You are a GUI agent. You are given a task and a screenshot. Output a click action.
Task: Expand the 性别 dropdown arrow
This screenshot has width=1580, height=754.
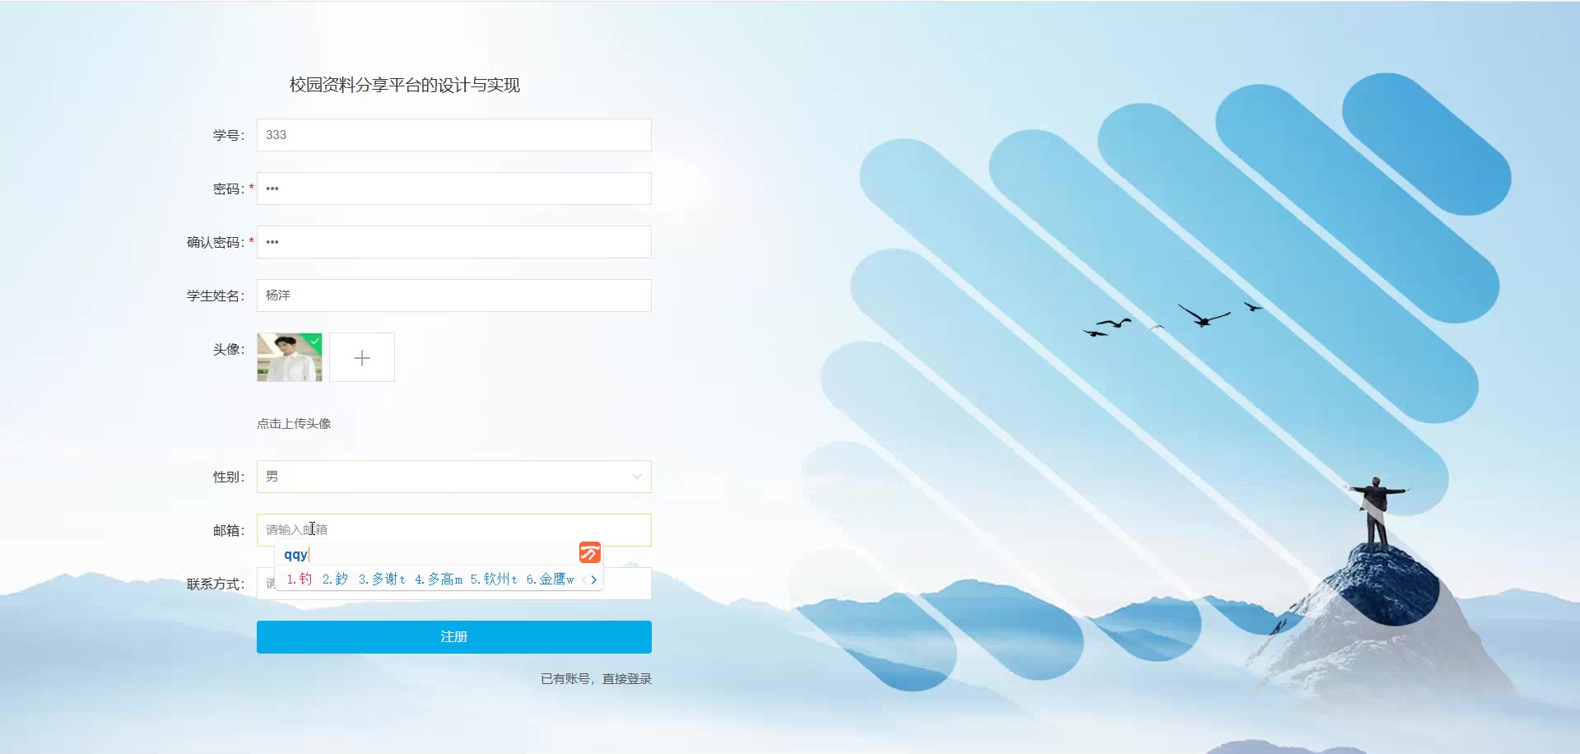pyautogui.click(x=637, y=477)
